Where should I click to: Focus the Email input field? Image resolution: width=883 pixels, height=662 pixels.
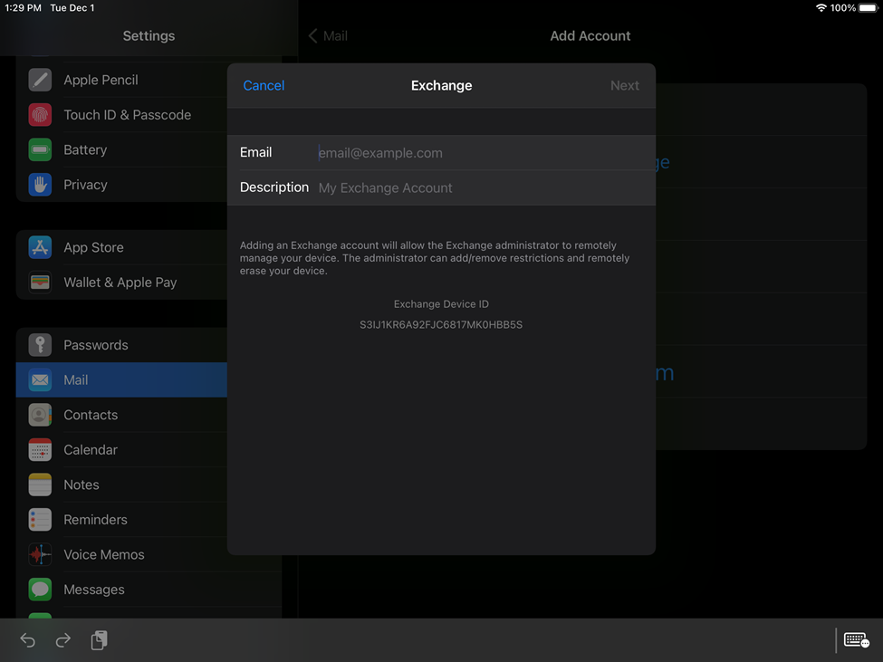(442, 152)
